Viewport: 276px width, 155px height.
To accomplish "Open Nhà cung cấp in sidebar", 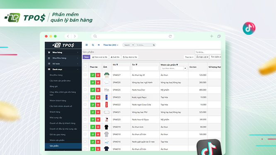I will click(56, 117).
